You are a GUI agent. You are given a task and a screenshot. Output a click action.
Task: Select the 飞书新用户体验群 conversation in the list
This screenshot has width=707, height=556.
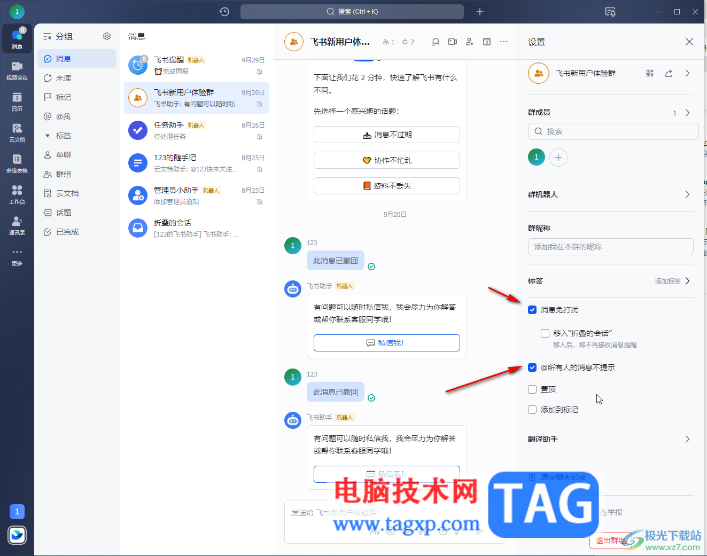(x=197, y=98)
